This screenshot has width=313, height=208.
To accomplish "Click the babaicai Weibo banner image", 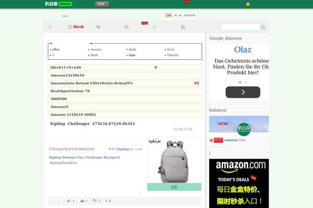I will coord(239,124).
